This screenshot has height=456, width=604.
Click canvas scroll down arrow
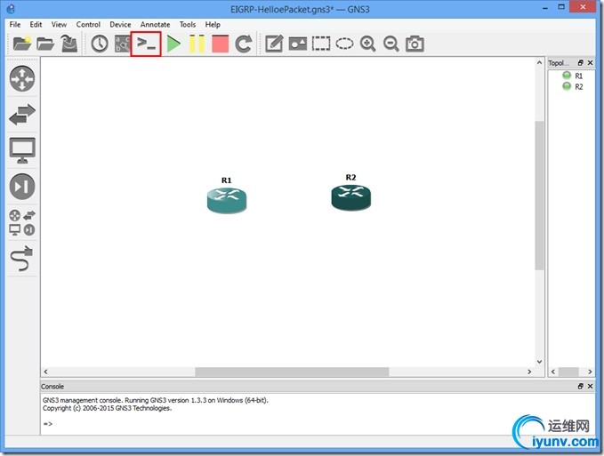pyautogui.click(x=539, y=362)
